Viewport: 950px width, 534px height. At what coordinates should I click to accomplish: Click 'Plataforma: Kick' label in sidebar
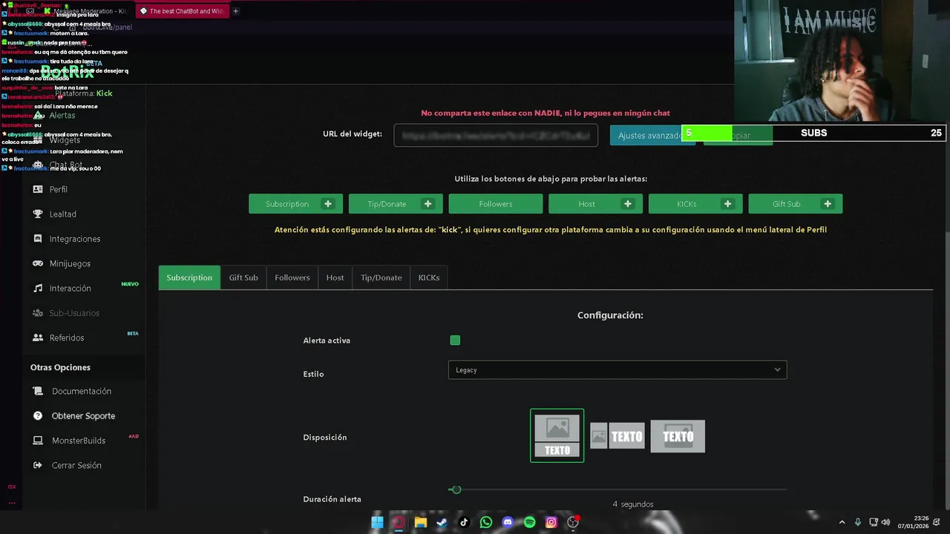pyautogui.click(x=84, y=93)
